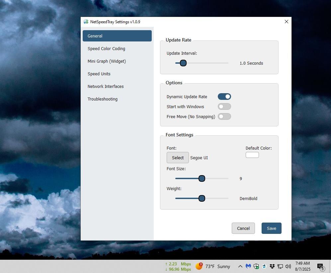The image size is (331, 273).
Task: Open the notification center icon
Action: pyautogui.click(x=320, y=266)
